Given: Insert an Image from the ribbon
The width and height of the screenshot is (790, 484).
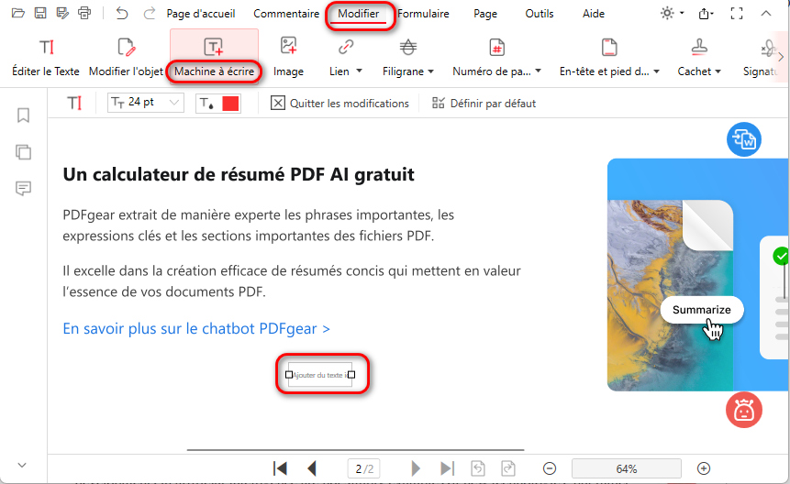Looking at the screenshot, I should tap(288, 58).
